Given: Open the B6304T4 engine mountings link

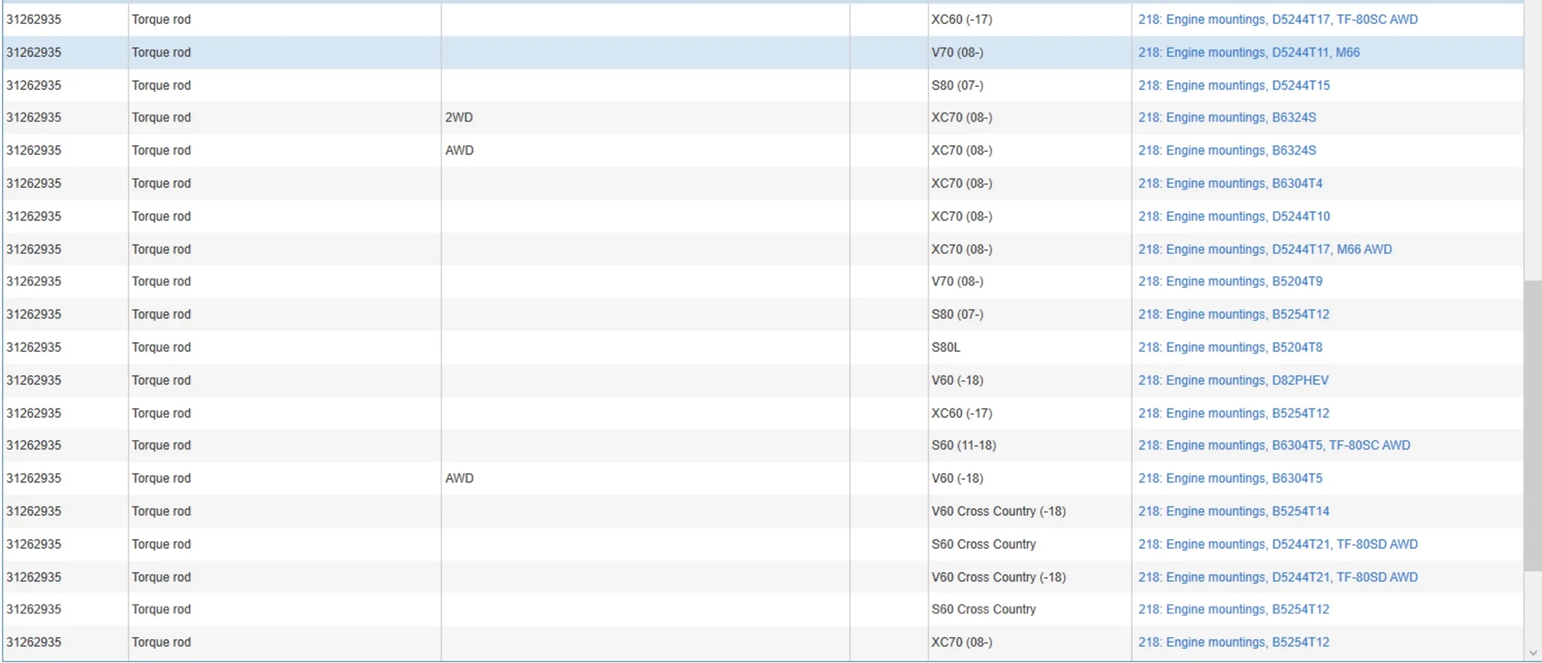Looking at the screenshot, I should point(1230,184).
